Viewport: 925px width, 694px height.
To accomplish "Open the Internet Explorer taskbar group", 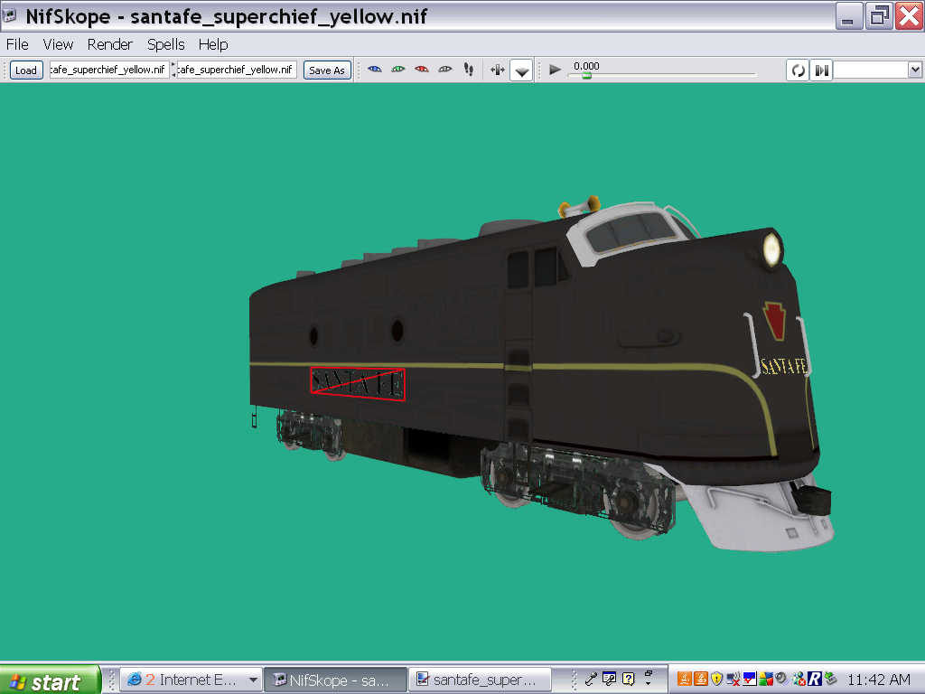I will [190, 680].
